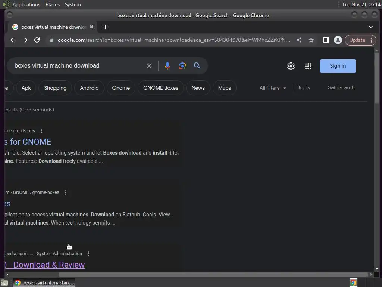The image size is (382, 287).
Task: Clear the search box with the X
Action: coord(149,66)
